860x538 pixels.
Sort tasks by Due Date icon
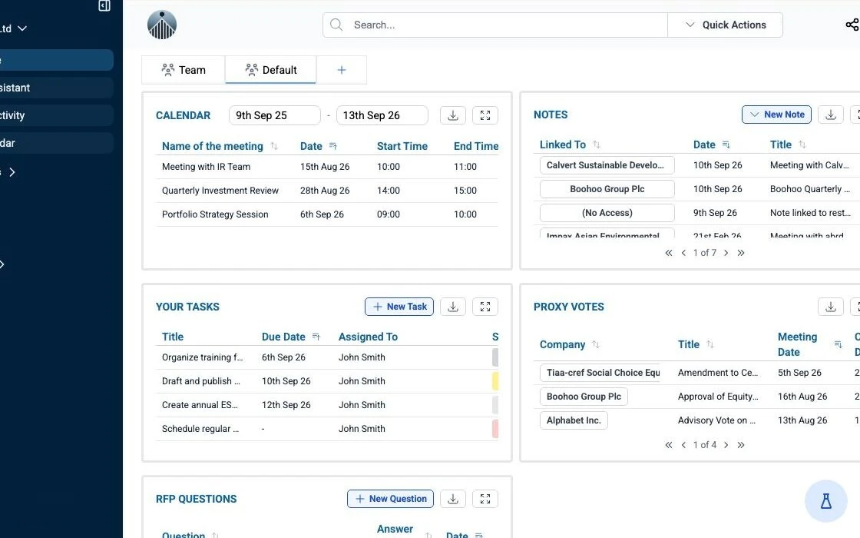tap(316, 337)
